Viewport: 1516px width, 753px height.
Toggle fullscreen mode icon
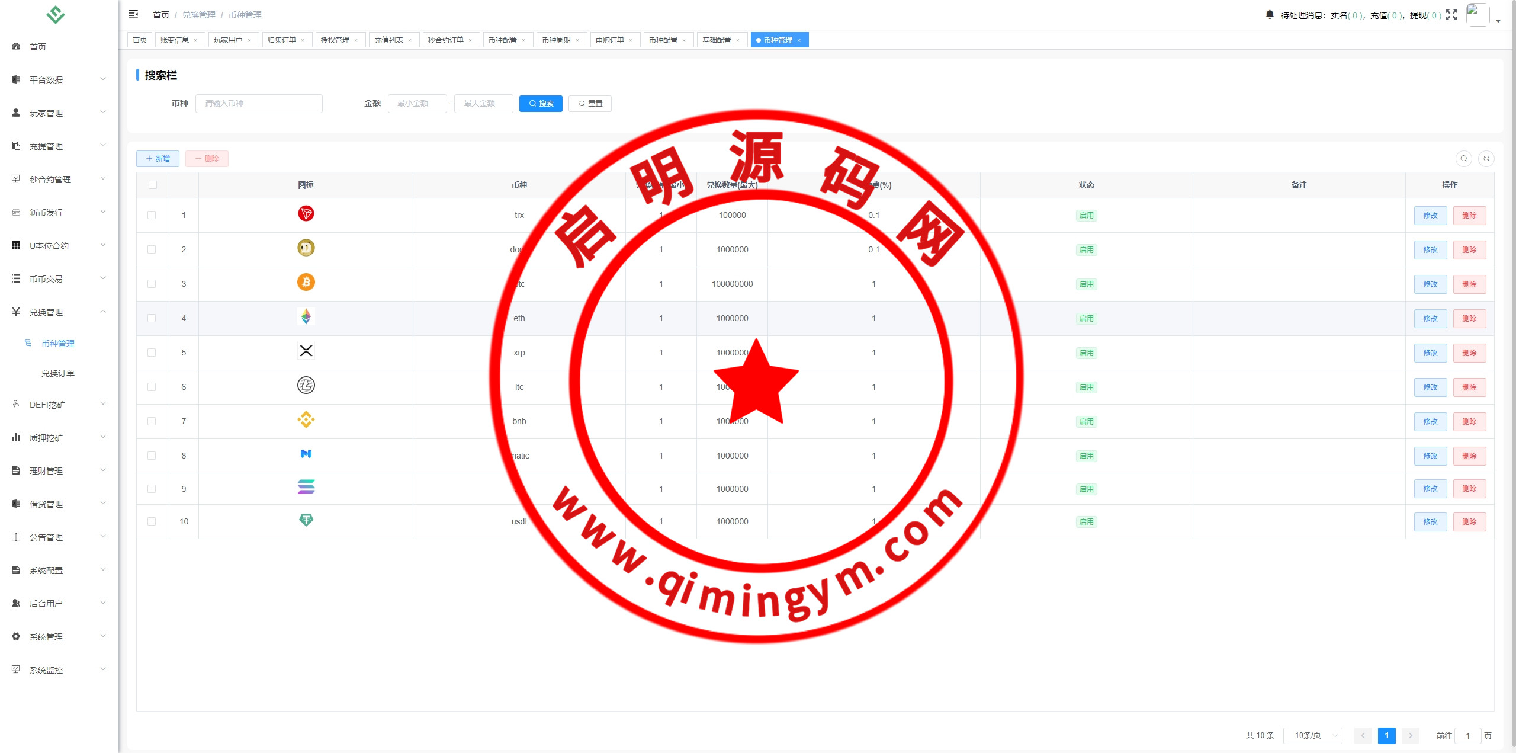[x=1451, y=15]
